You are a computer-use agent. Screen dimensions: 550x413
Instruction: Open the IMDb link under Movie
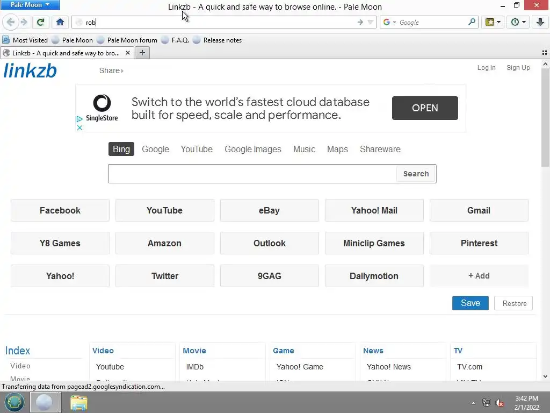pyautogui.click(x=194, y=367)
